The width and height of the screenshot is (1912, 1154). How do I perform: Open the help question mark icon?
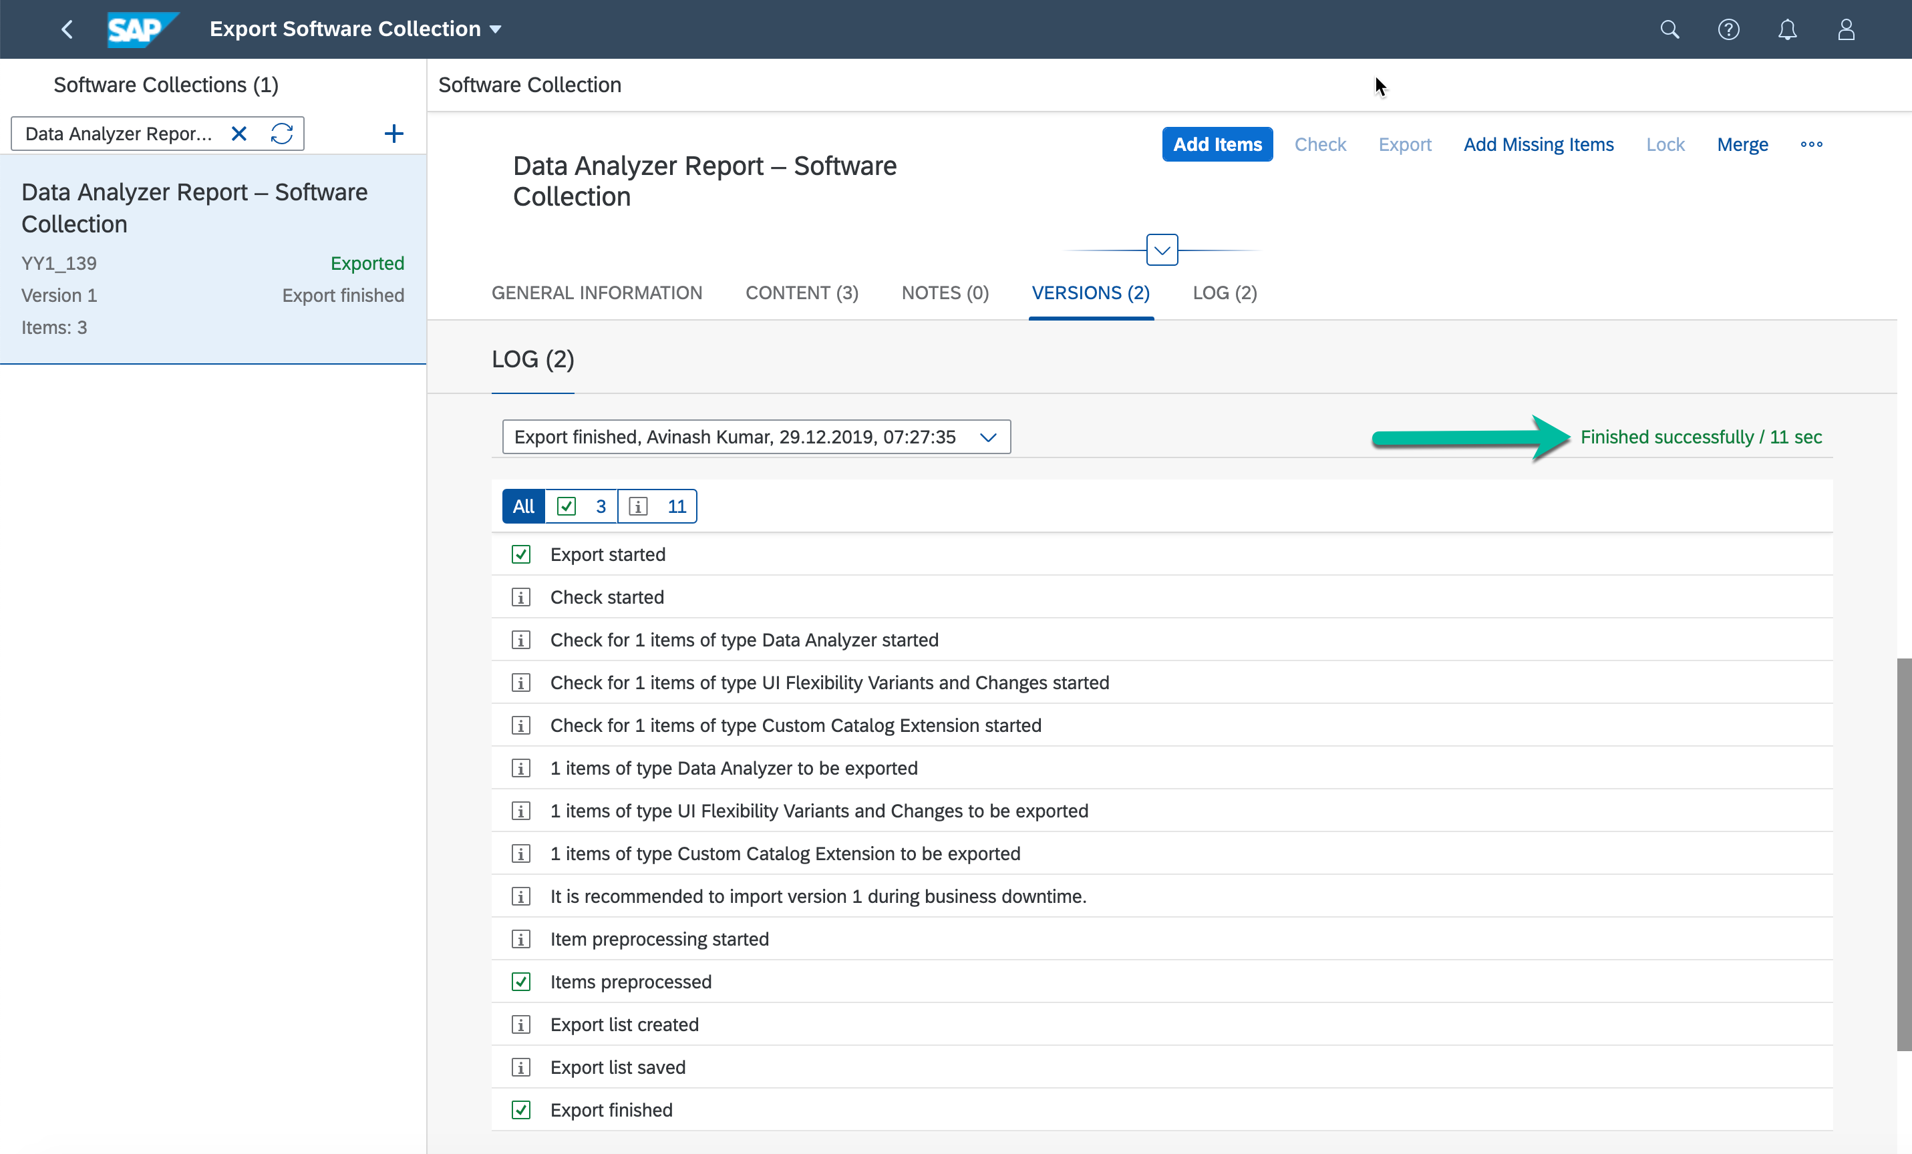pyautogui.click(x=1728, y=29)
